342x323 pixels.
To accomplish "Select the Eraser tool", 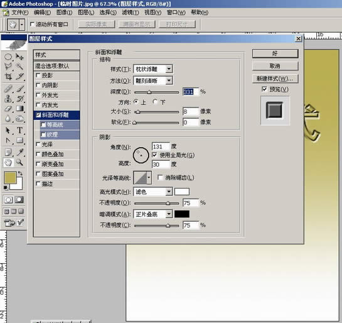I will pos(8,109).
